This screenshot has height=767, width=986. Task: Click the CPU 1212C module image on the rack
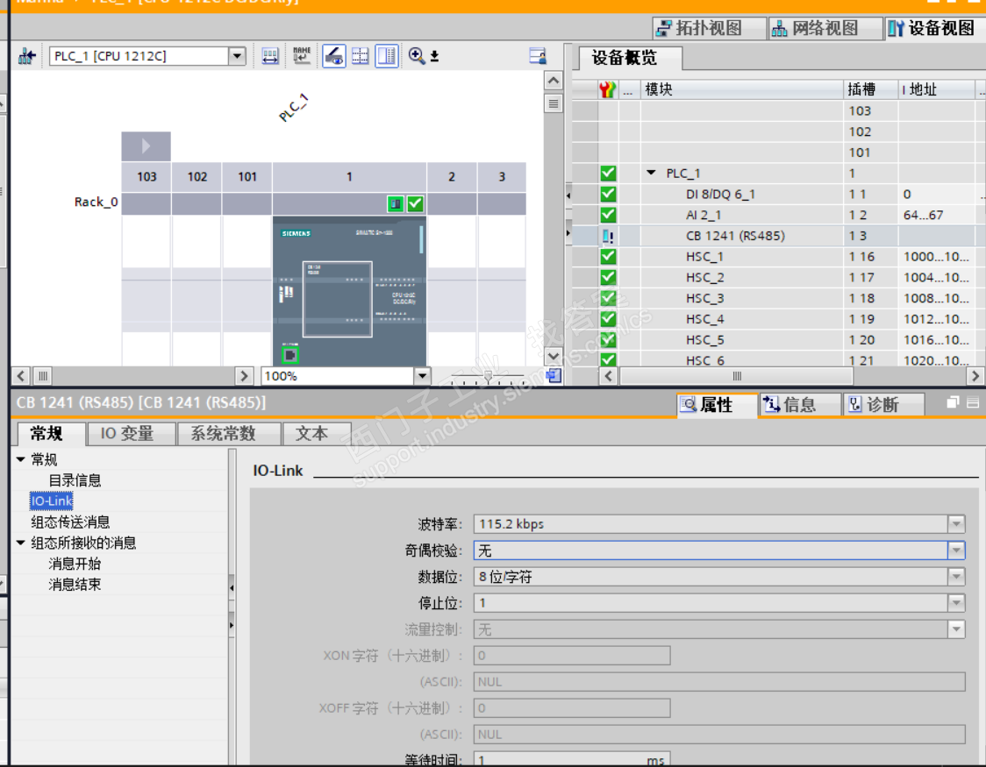350,291
